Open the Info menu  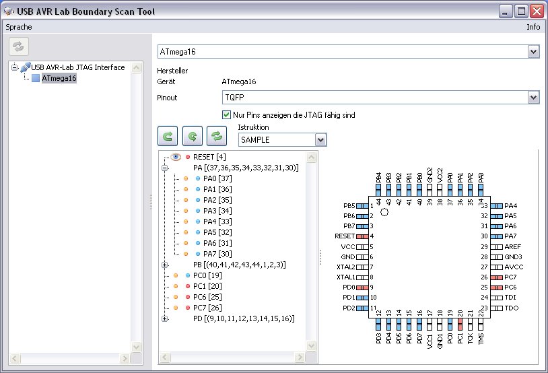(533, 27)
